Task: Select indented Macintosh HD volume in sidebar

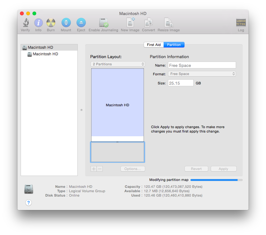Action: click(x=49, y=54)
